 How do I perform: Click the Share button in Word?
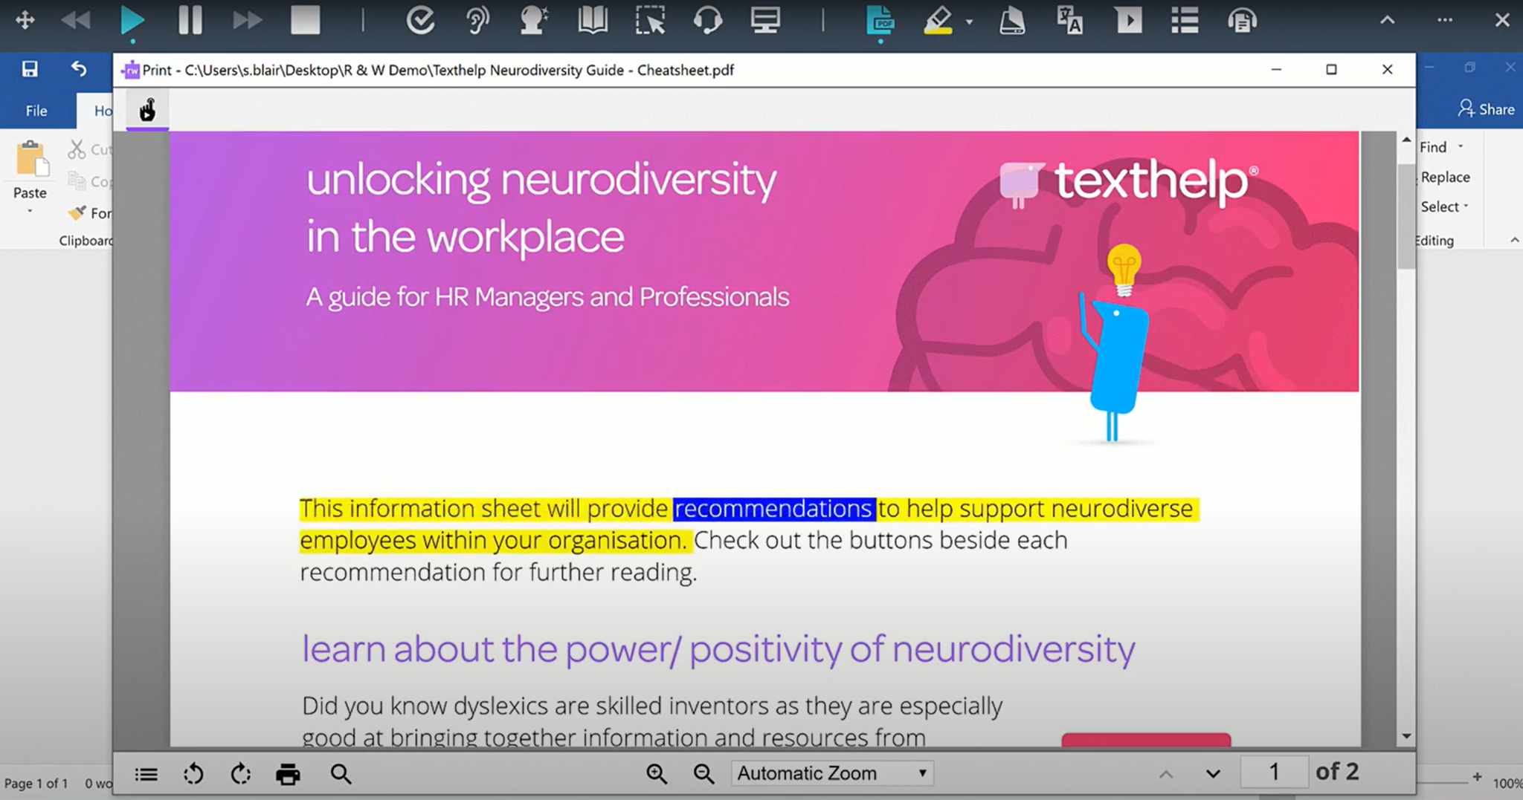pos(1486,109)
